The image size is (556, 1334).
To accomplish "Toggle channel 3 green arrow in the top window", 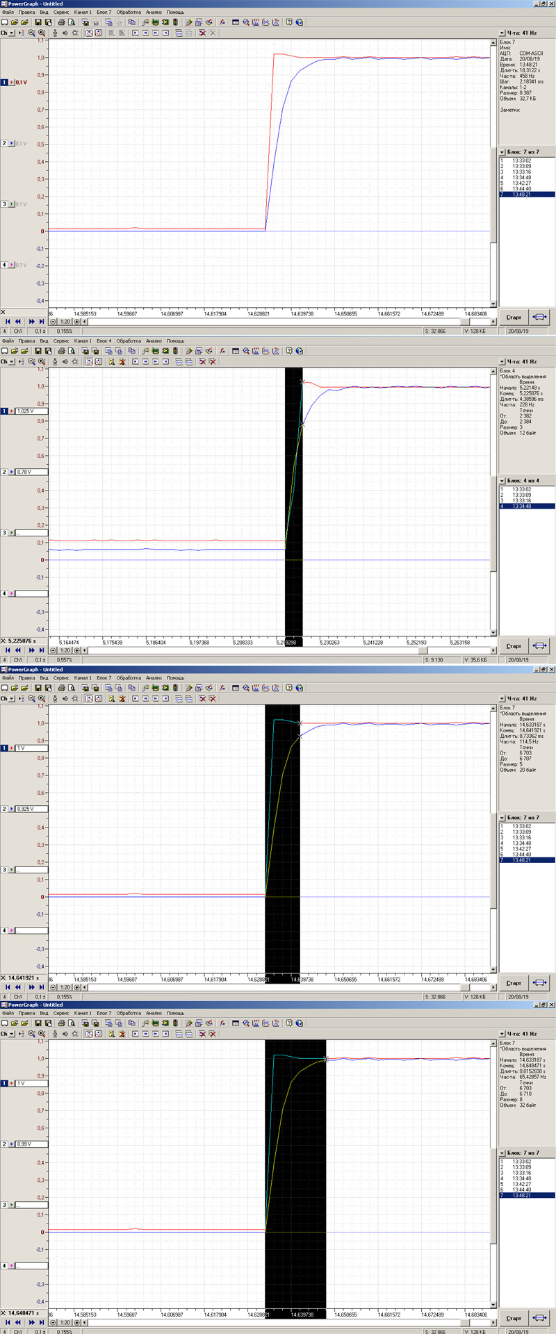I will tap(11, 204).
